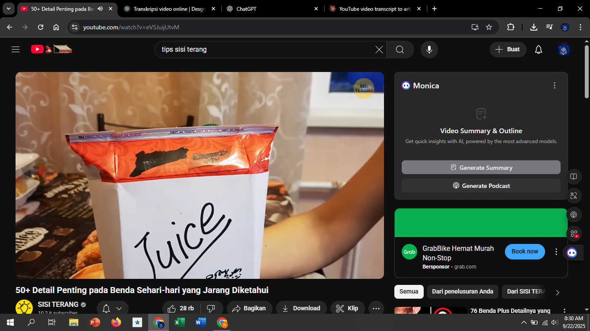Dislike the video with thumbs-down
This screenshot has width=590, height=331.
pyautogui.click(x=211, y=308)
